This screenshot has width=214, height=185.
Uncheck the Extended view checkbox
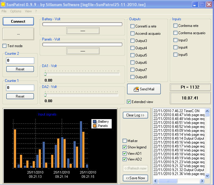(x=129, y=102)
